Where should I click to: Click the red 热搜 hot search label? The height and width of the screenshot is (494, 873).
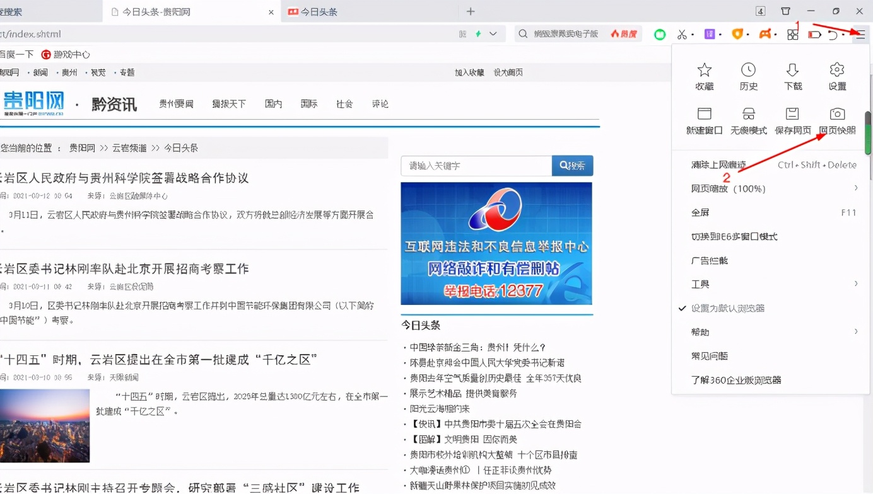[x=624, y=34]
